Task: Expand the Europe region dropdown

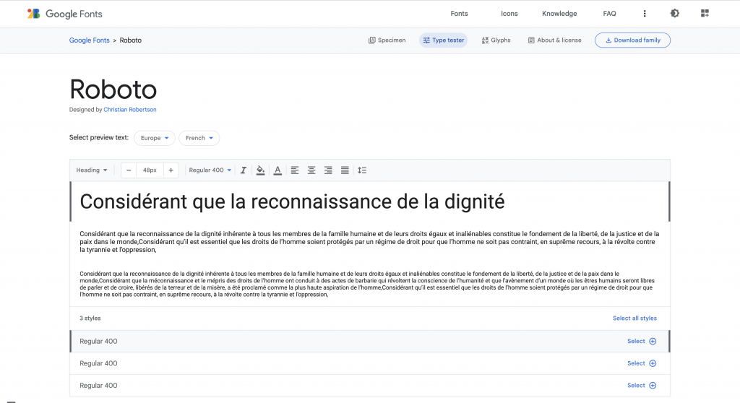Action: pos(155,138)
